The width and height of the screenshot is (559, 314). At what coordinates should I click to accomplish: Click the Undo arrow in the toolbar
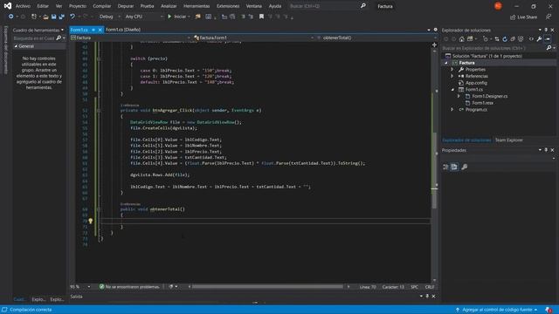(72, 17)
